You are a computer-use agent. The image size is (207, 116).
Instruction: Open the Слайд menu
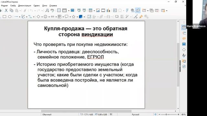(x=13, y=6)
